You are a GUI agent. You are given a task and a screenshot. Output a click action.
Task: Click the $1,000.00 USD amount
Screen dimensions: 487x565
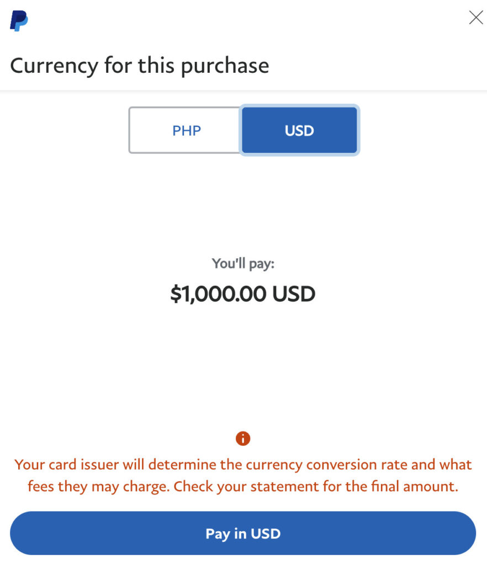[x=243, y=294]
